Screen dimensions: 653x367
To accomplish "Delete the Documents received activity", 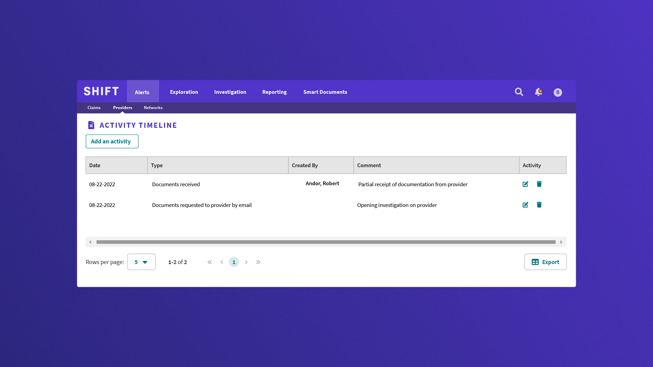I will (x=539, y=184).
